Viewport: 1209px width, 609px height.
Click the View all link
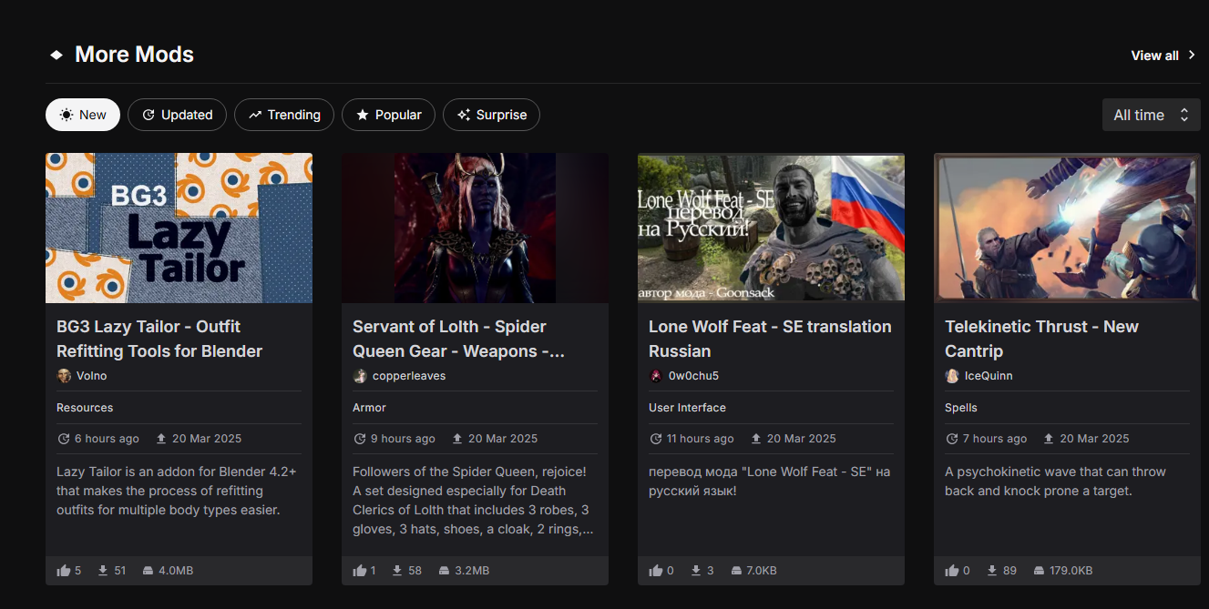click(x=1154, y=56)
